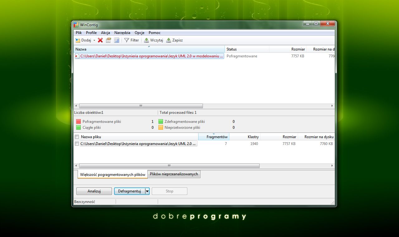Toggle the Nazwa pliku header checkbox
Image resolution: width=399 pixels, height=237 pixels.
(77, 137)
